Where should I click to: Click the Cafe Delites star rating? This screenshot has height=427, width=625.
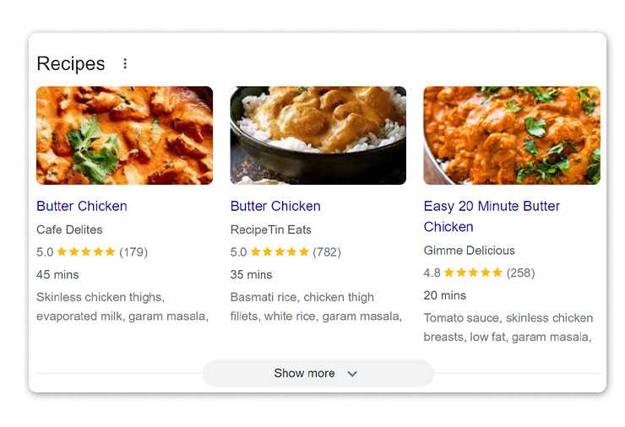click(x=86, y=251)
